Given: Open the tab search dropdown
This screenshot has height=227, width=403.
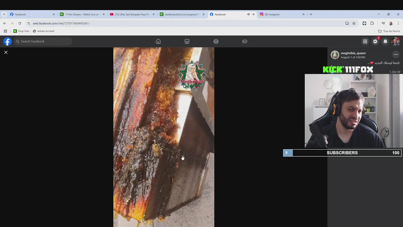Looking at the screenshot, I should [4, 14].
